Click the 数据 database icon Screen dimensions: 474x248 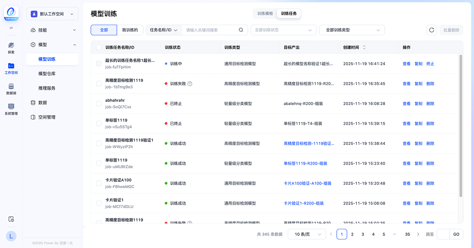[33, 102]
